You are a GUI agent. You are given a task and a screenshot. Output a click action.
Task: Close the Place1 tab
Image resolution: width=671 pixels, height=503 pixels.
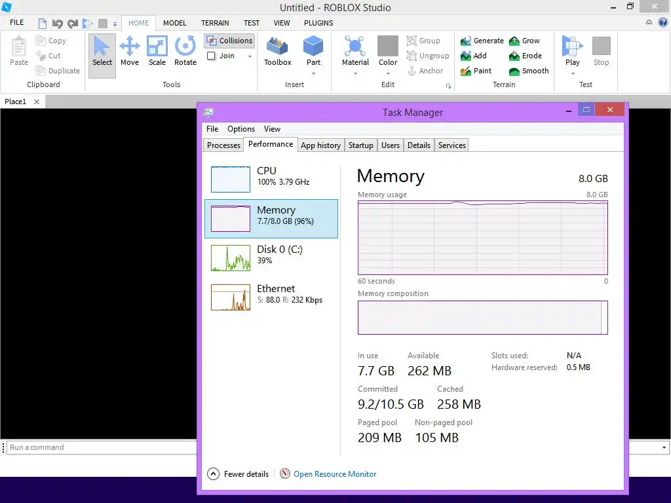[x=37, y=102]
